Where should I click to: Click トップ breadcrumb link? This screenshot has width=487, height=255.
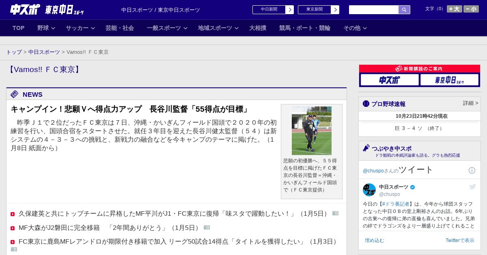coord(14,52)
